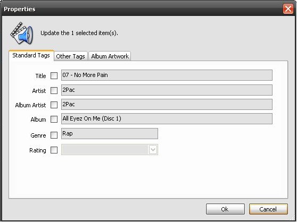297x222 pixels.
Task: Click inside the Rating combo box
Action: [x=110, y=150]
